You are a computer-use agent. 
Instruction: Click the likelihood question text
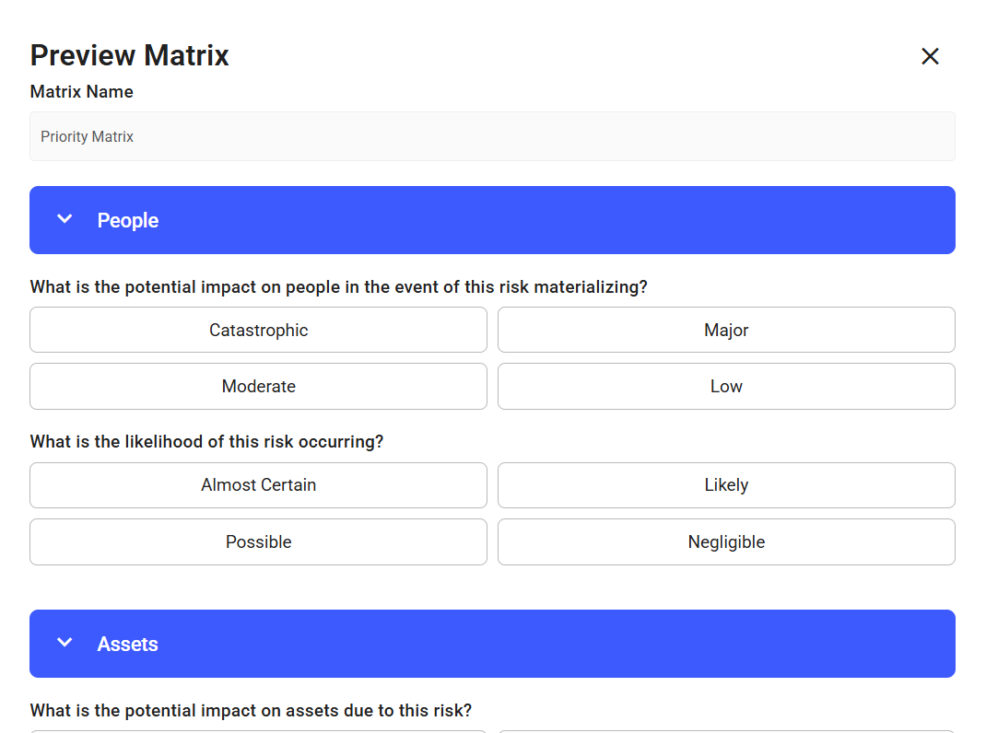(206, 442)
